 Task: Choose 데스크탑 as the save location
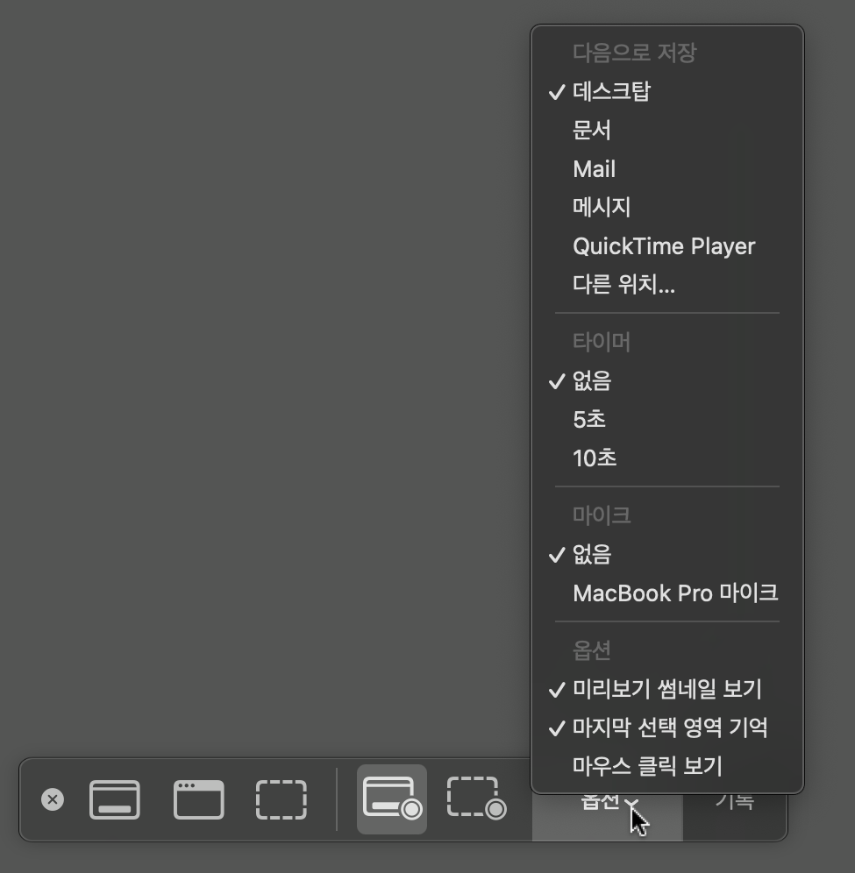[667, 91]
